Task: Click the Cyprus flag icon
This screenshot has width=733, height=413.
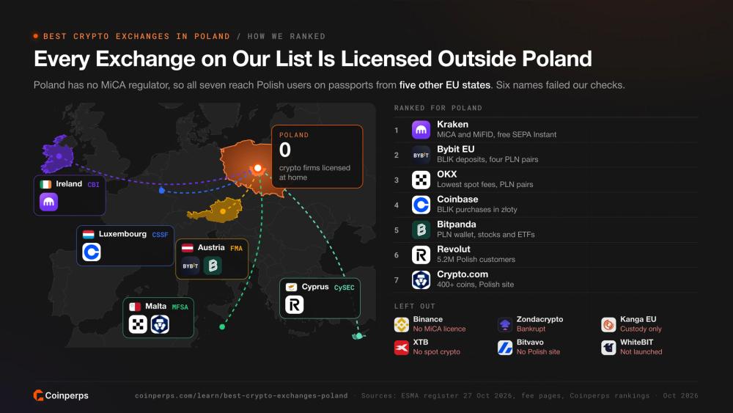Action: pos(291,287)
